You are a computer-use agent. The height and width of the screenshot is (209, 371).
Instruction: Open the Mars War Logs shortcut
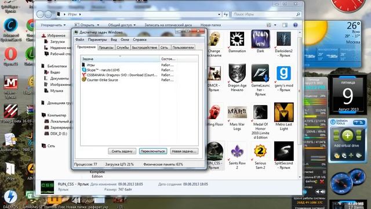[x=237, y=112]
